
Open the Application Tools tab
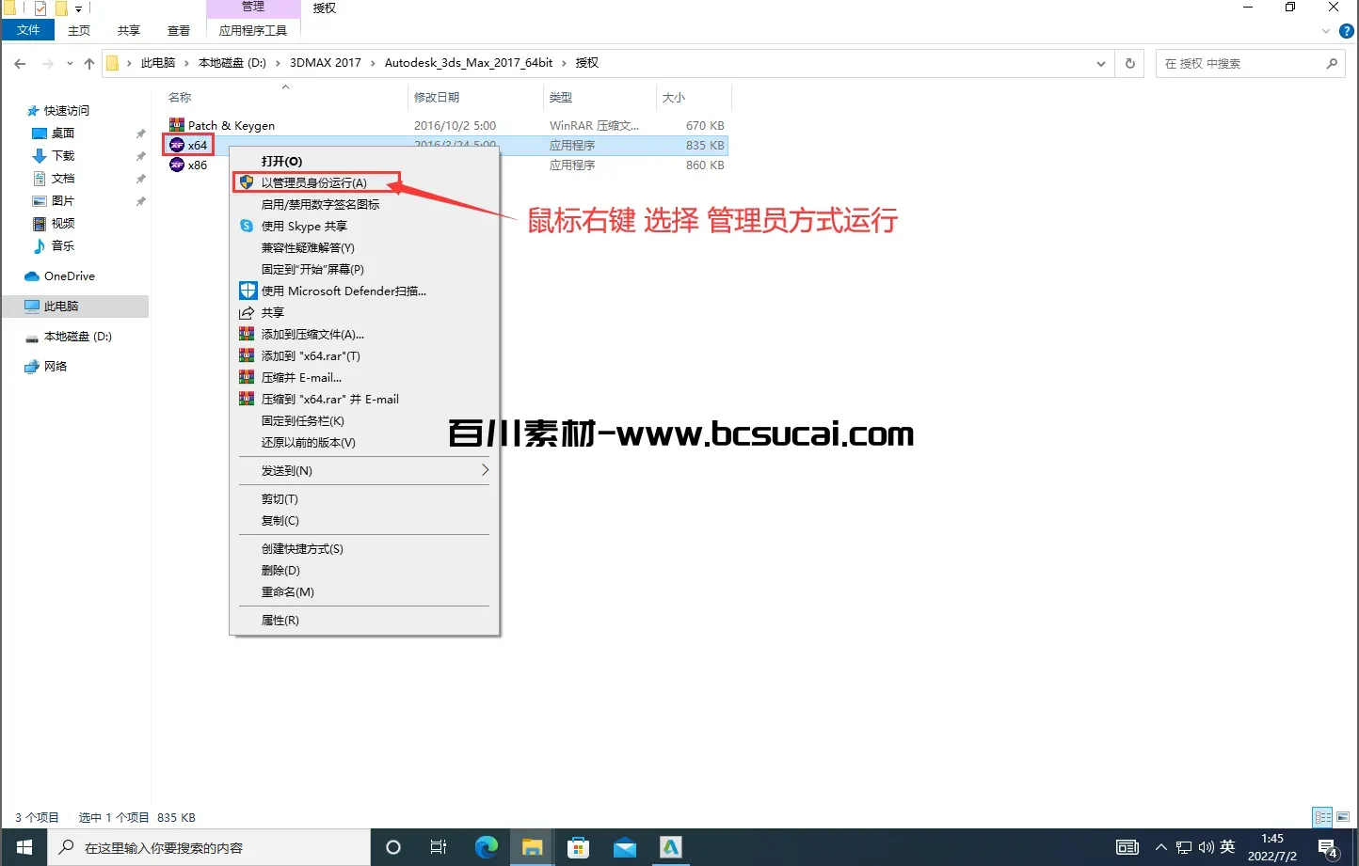coord(253,30)
